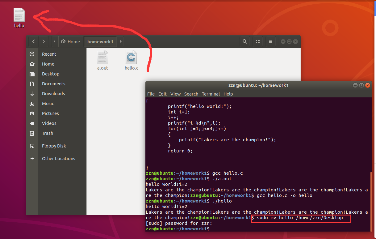This screenshot has height=239, width=376.
Task: Open the terminal File menu
Action: coord(151,94)
